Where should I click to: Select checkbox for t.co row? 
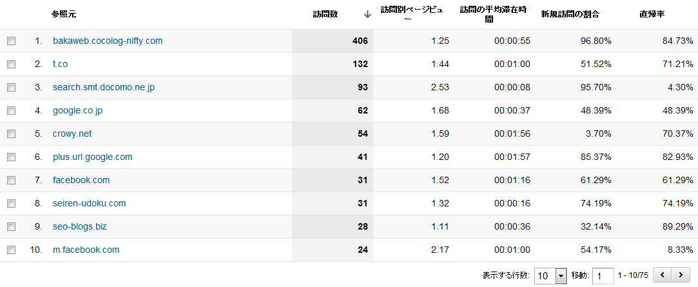click(11, 64)
